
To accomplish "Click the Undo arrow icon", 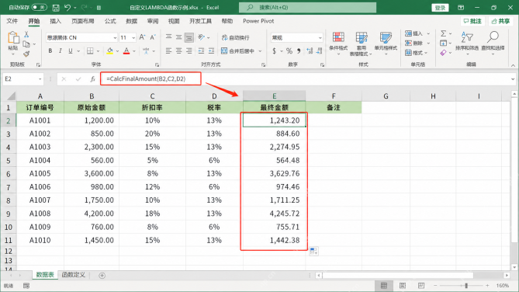I will click(x=67, y=7).
